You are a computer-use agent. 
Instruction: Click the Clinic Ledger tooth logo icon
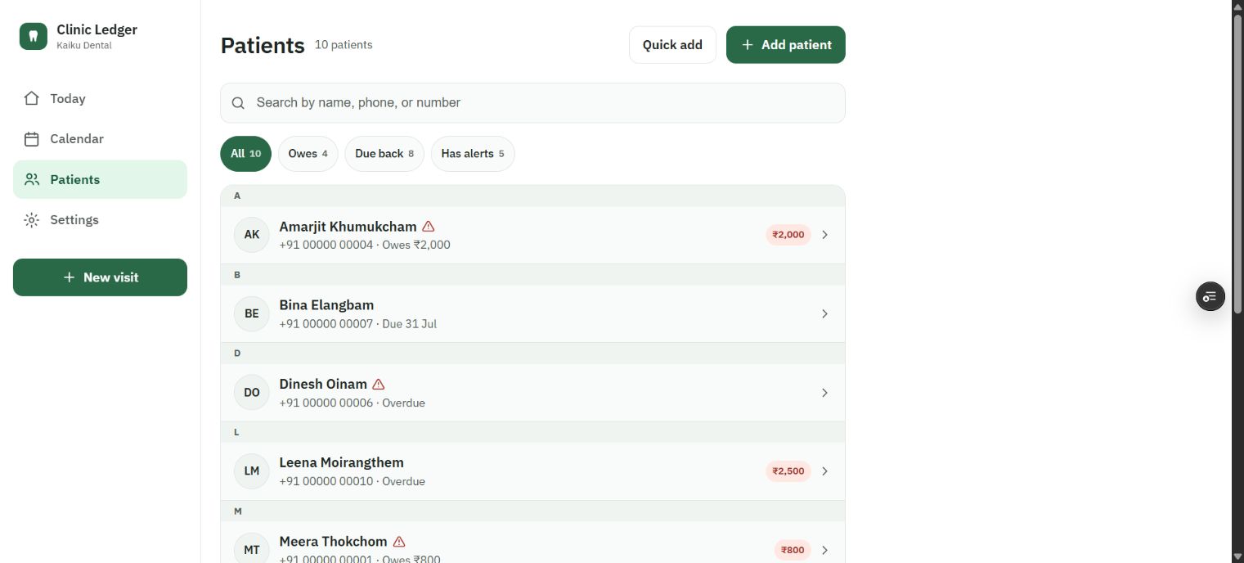34,36
